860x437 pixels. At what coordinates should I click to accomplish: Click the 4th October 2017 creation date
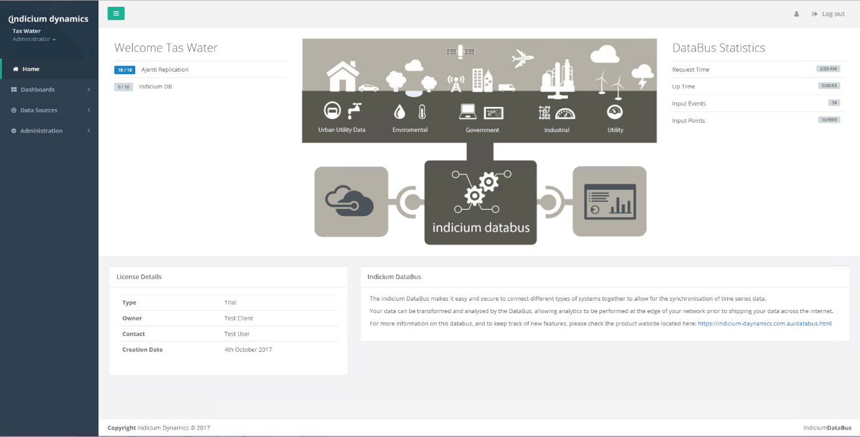click(248, 349)
